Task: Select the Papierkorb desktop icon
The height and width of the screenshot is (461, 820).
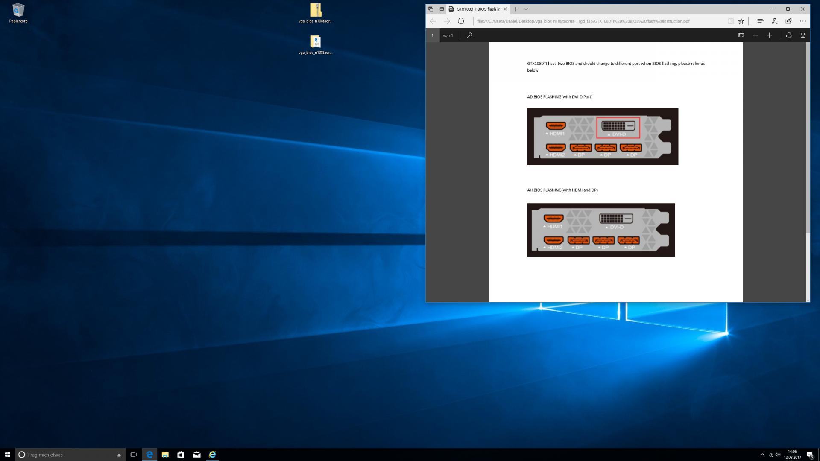Action: coord(18,13)
